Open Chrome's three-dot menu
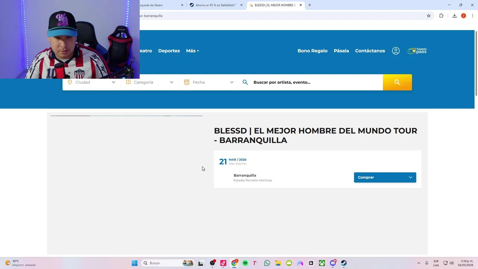The width and height of the screenshot is (478, 269). pos(473,16)
